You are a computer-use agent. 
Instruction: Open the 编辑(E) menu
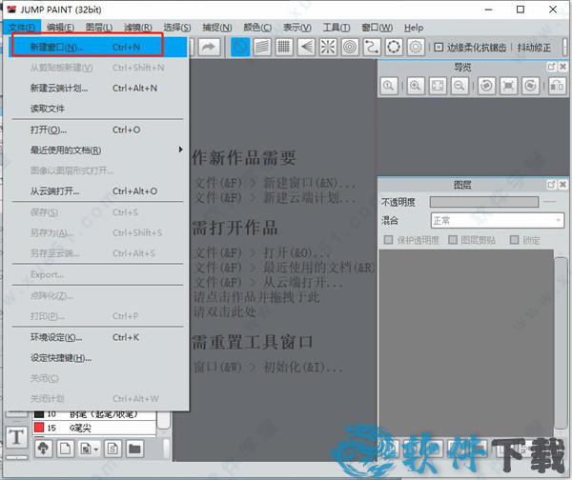[61, 28]
